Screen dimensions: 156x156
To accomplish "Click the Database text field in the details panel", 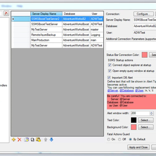I will click(145, 26).
